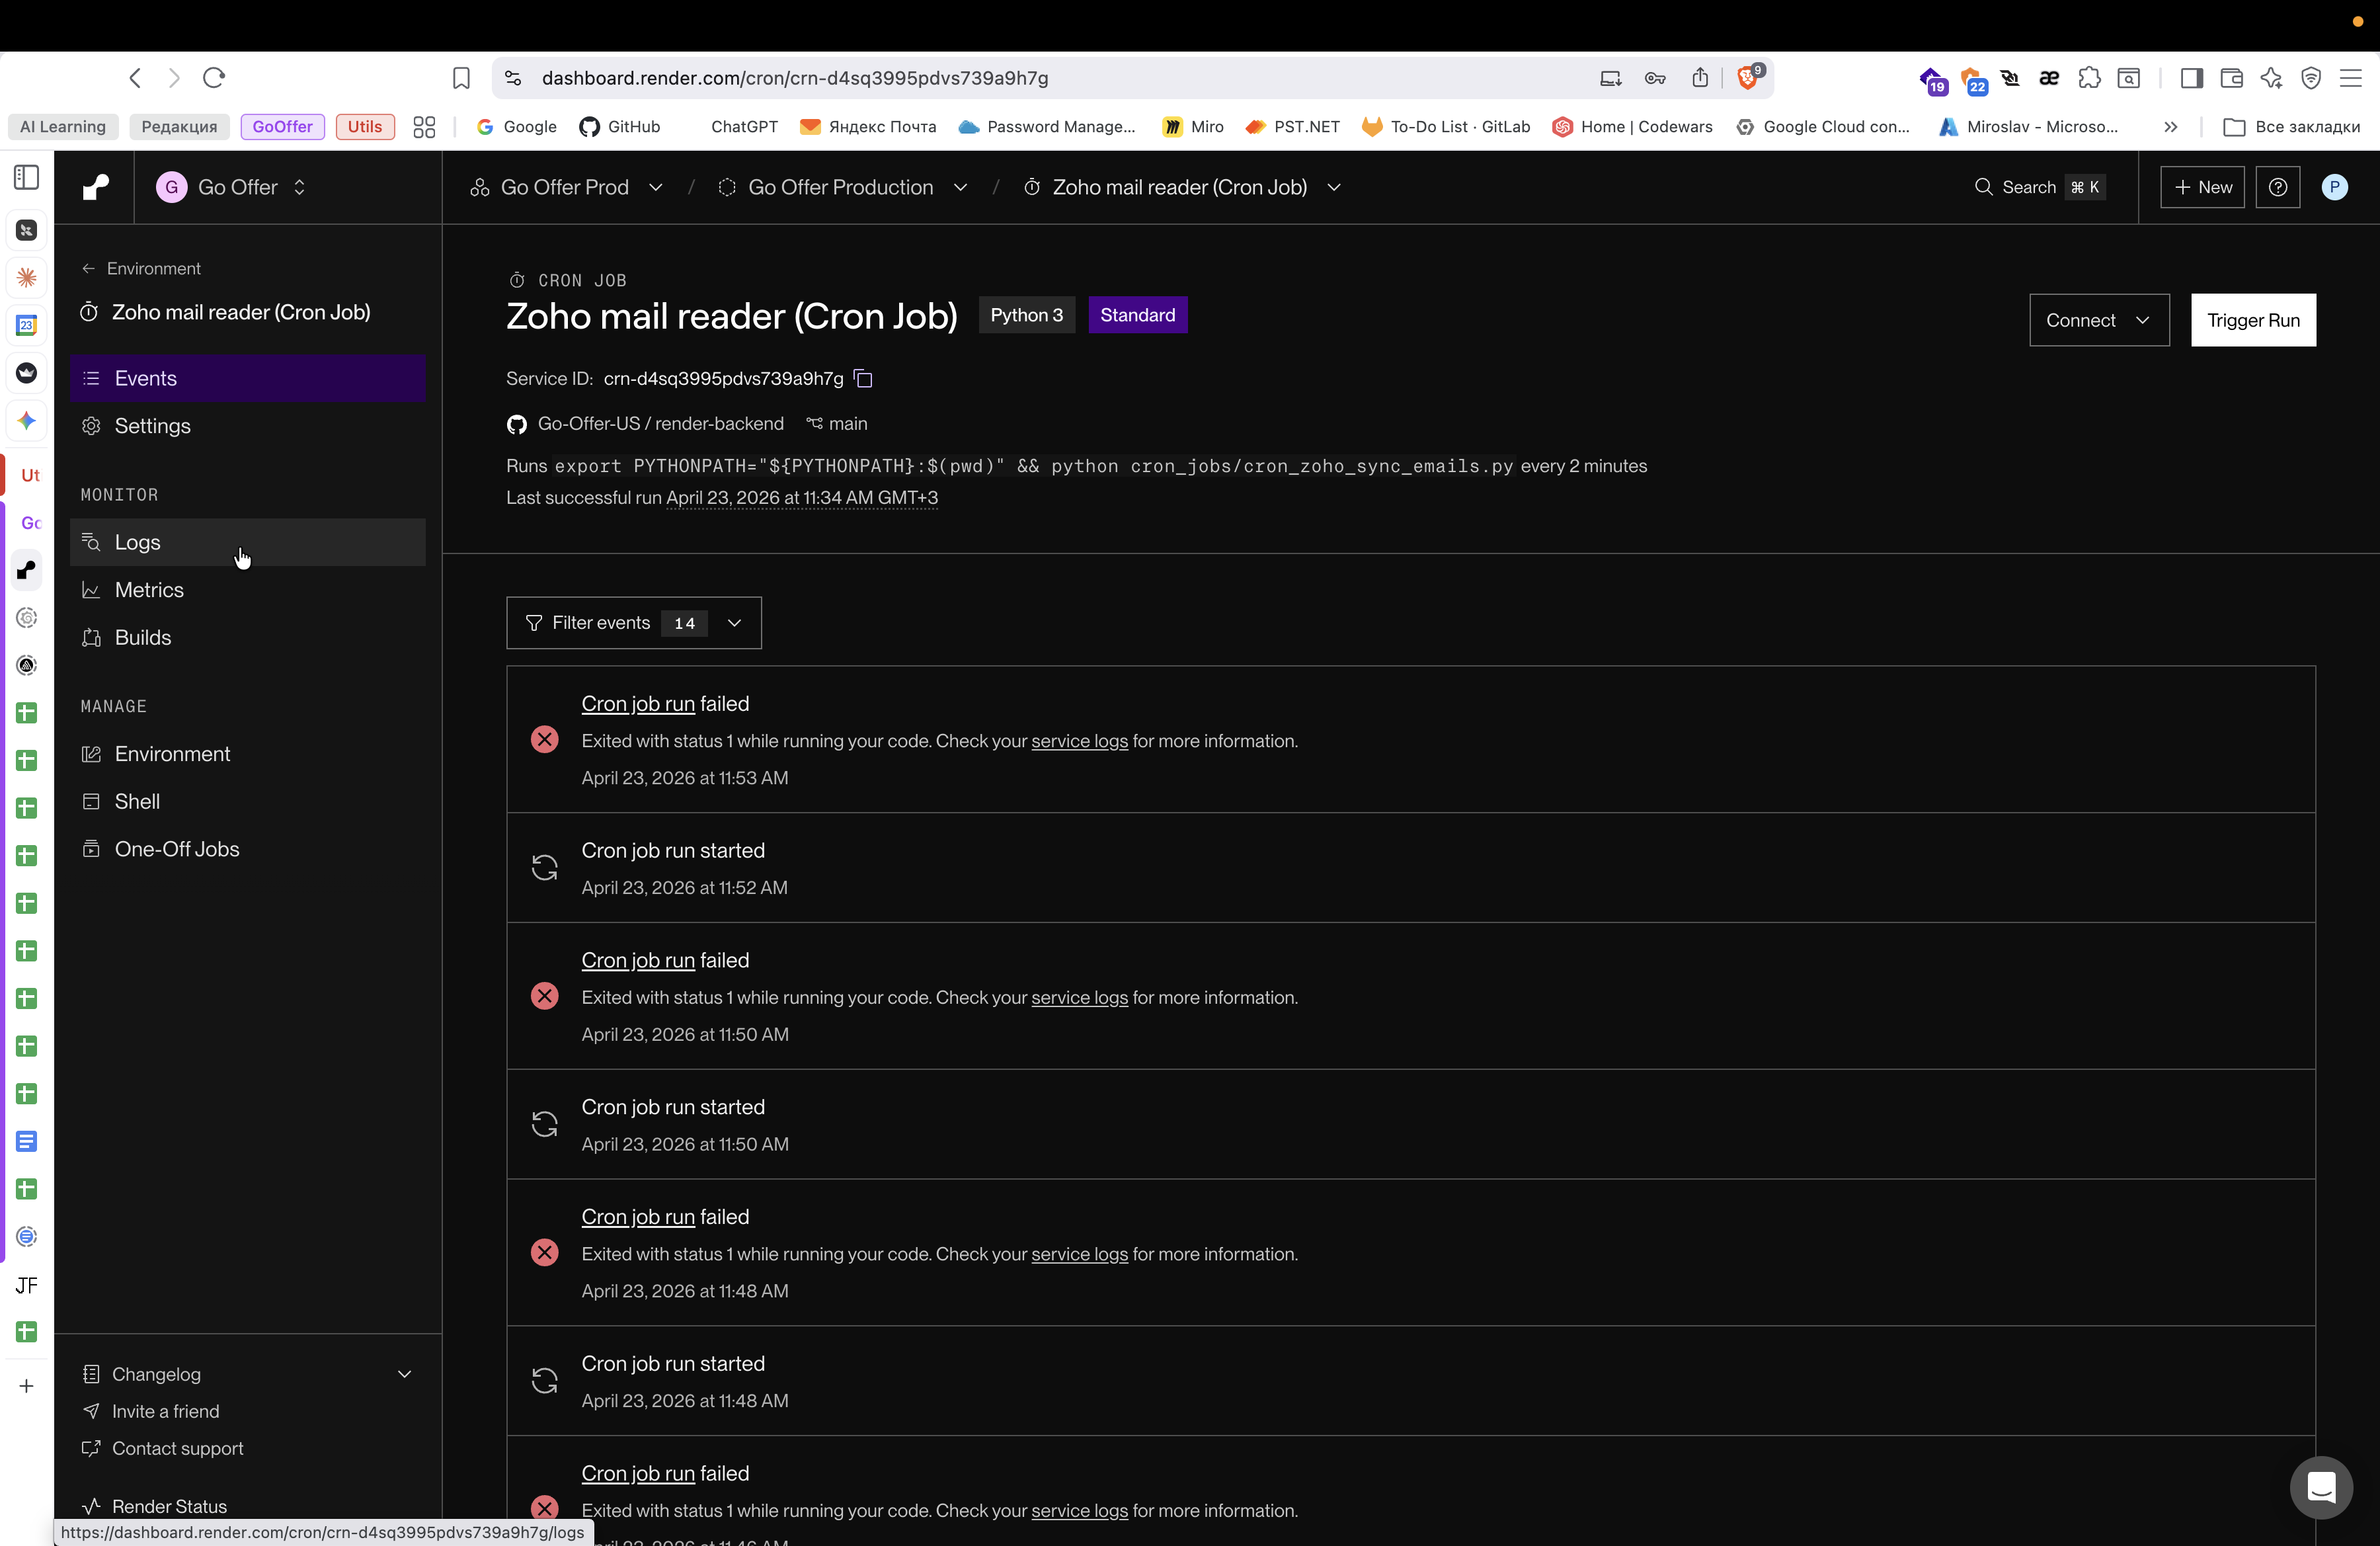
Task: Reload the page with refresh icon
Action: click(x=214, y=78)
